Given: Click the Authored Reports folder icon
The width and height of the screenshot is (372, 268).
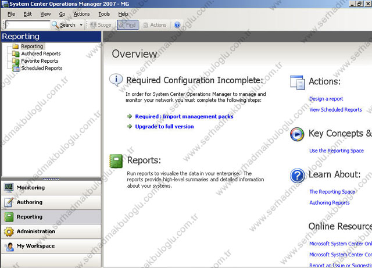Looking at the screenshot, I should tap(16, 53).
